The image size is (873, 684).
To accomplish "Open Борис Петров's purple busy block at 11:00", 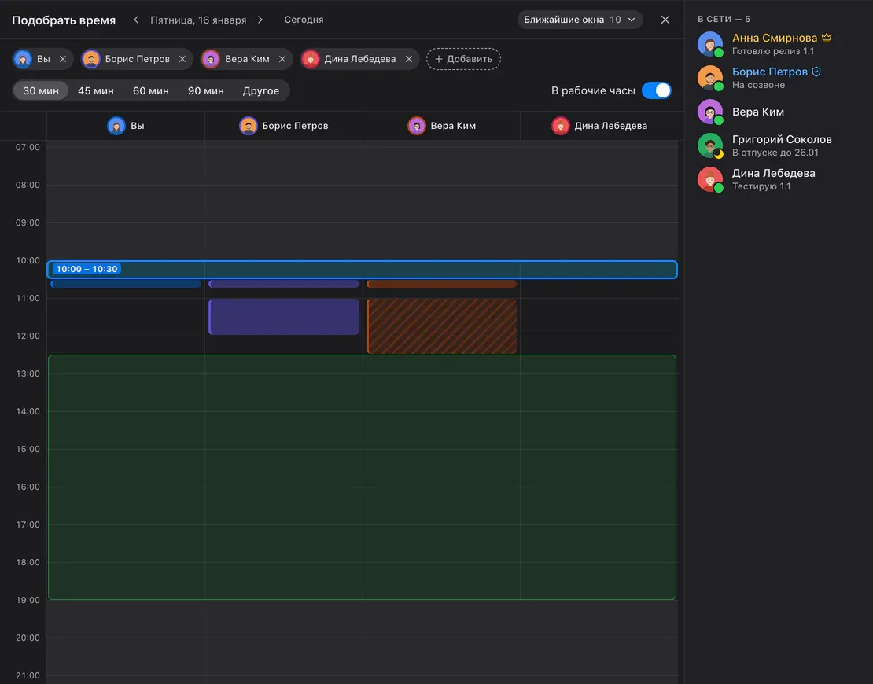I will [284, 317].
